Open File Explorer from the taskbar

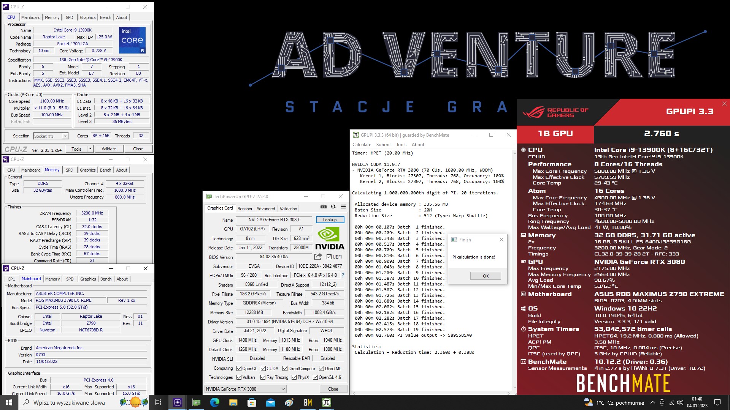tap(233, 402)
